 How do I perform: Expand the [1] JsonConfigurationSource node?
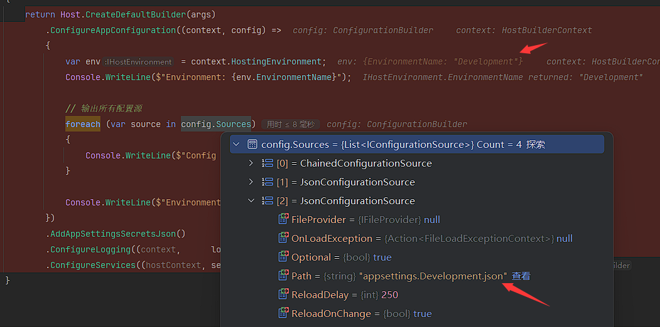pyautogui.click(x=251, y=182)
